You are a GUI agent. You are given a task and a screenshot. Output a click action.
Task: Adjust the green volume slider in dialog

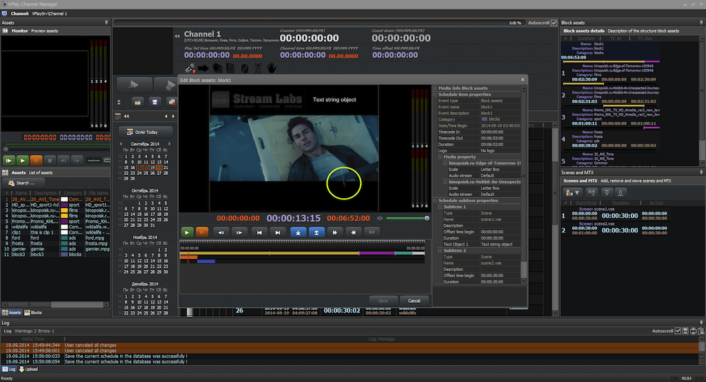point(407,218)
